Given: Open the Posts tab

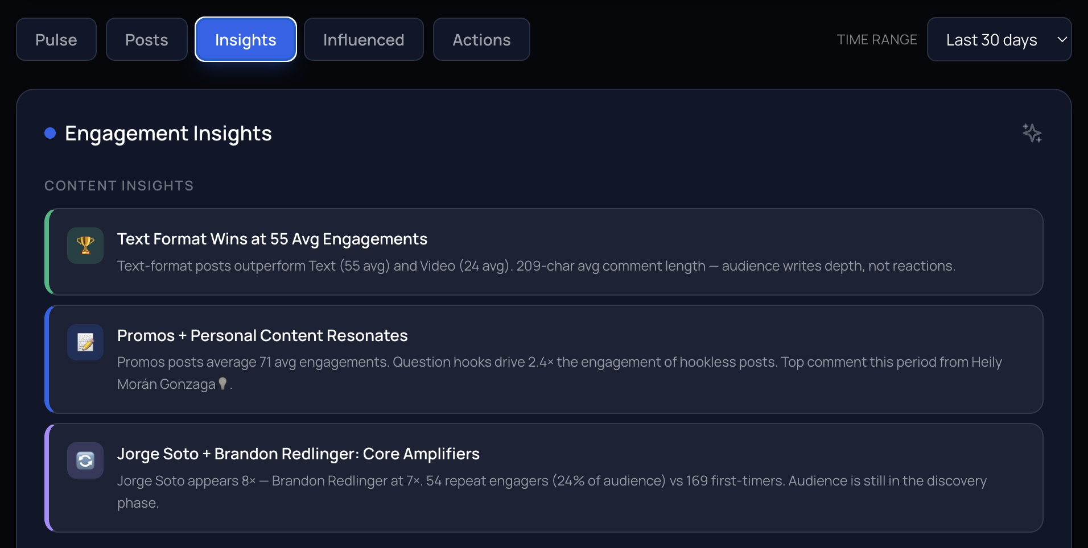Looking at the screenshot, I should [146, 39].
